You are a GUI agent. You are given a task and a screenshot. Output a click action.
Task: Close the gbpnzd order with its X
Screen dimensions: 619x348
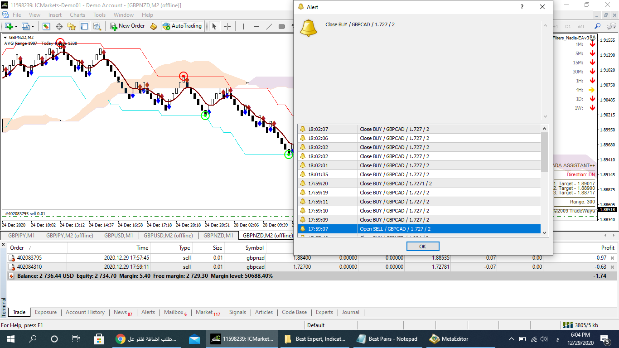tap(613, 258)
